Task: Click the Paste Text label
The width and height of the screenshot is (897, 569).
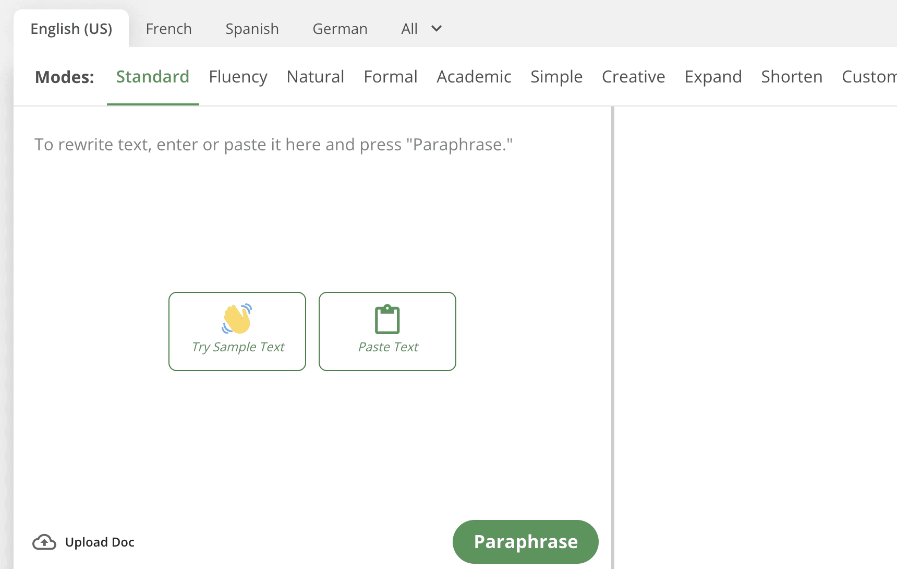Action: [388, 347]
